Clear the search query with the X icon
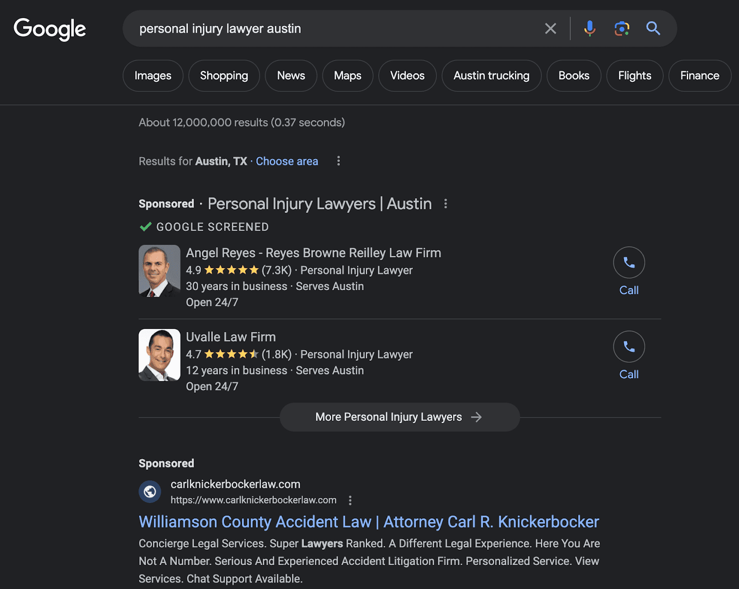 pyautogui.click(x=550, y=28)
